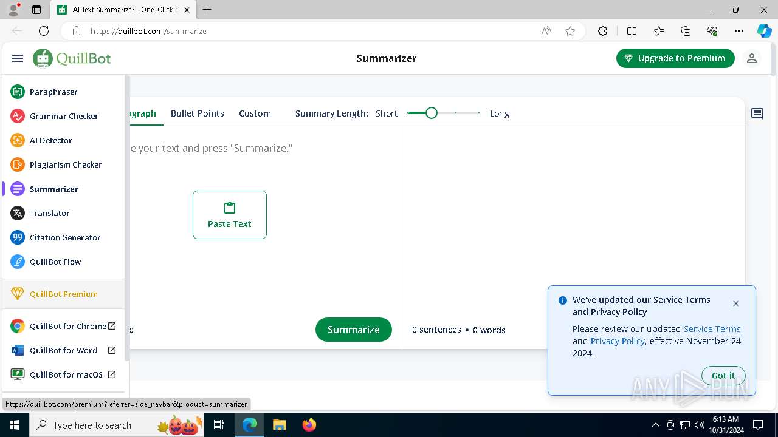Click the sidebar vertical scrollbar
The width and height of the screenshot is (778, 437).
[x=127, y=218]
